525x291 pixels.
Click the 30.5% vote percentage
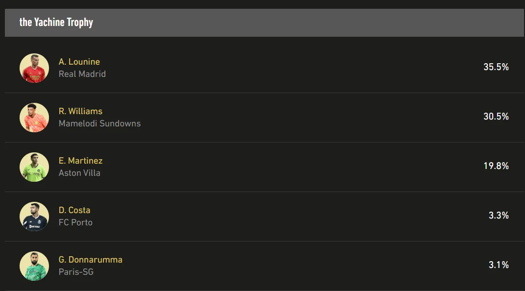click(496, 117)
